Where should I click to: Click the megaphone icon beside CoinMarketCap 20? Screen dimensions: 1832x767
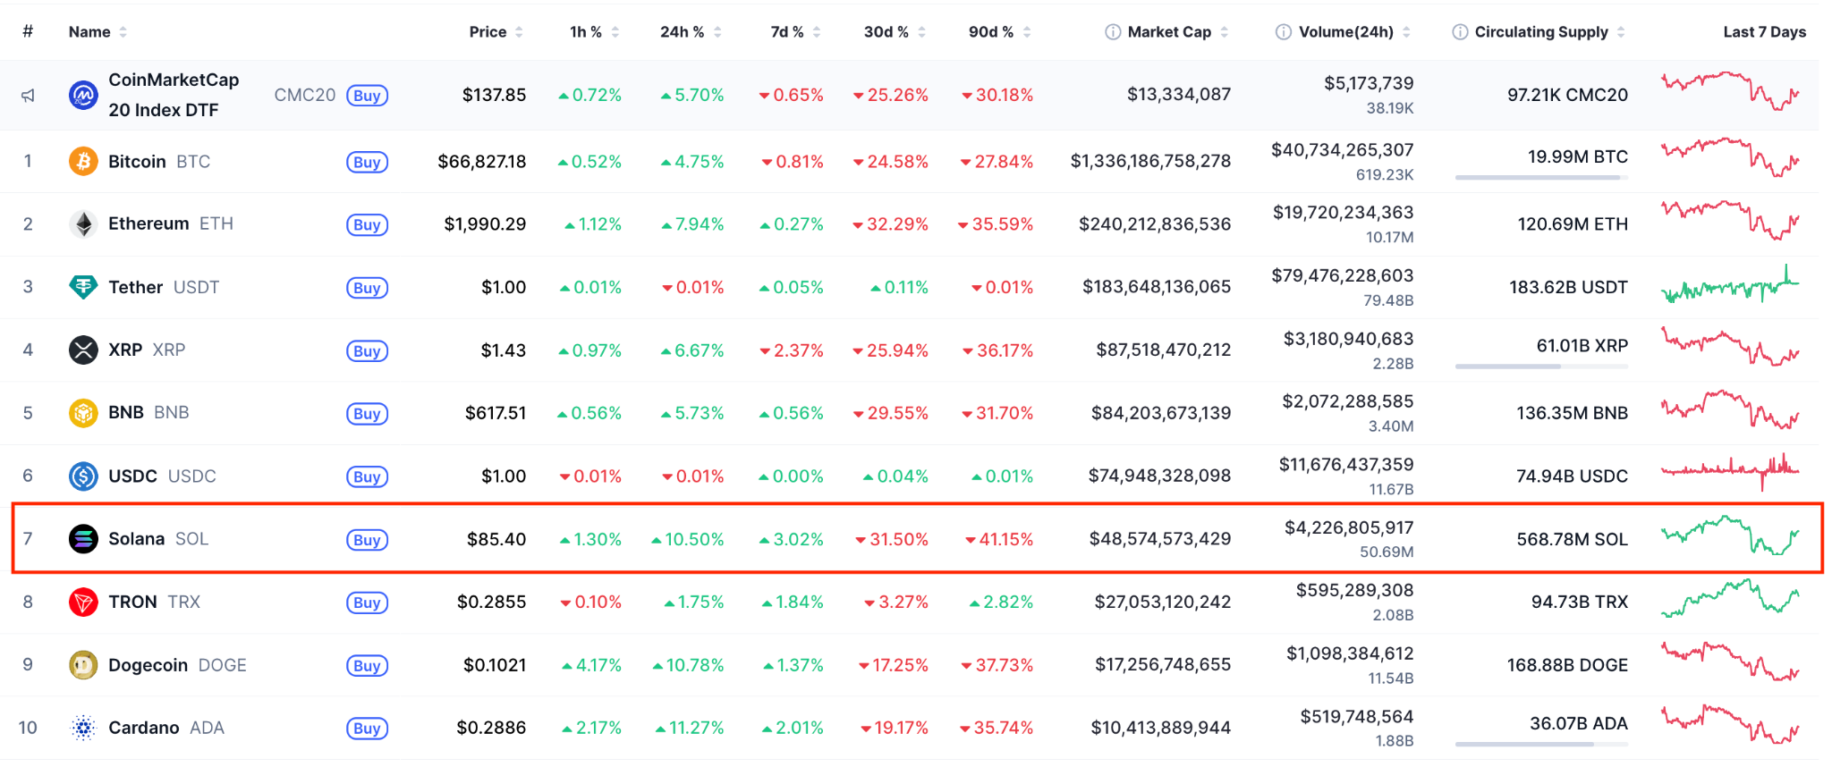click(x=29, y=96)
